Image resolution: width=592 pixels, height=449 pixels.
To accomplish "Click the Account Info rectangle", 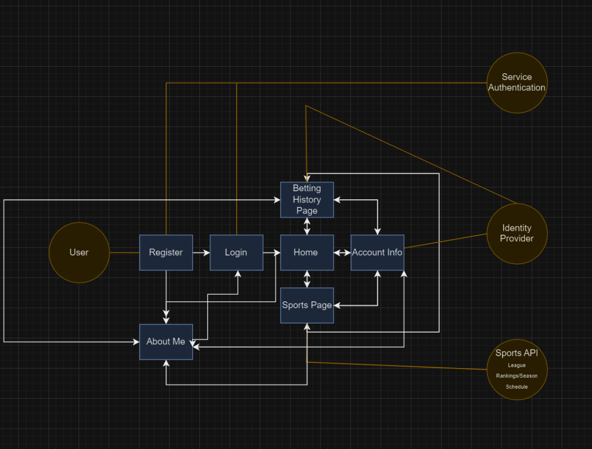I will 377,252.
